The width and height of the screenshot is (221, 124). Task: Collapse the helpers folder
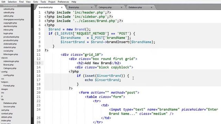4,82
